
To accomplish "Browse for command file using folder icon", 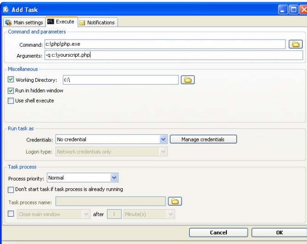I will 295,44.
